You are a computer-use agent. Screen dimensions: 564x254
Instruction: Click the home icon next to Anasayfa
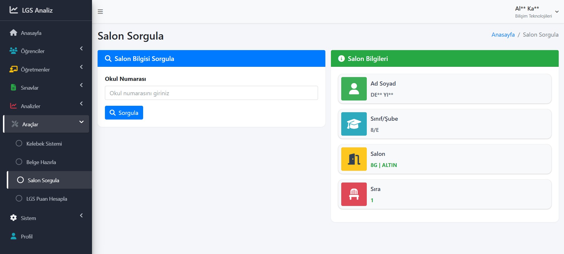pyautogui.click(x=13, y=33)
